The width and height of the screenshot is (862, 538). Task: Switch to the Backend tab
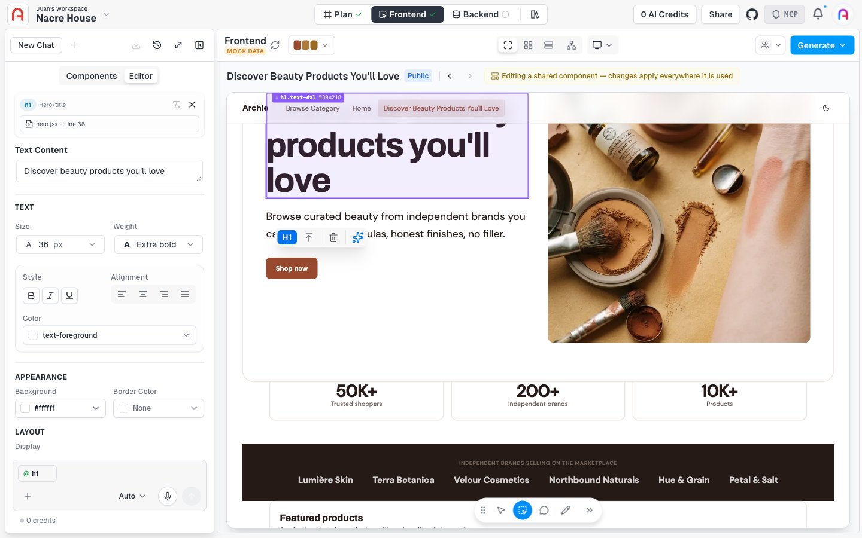tap(481, 14)
